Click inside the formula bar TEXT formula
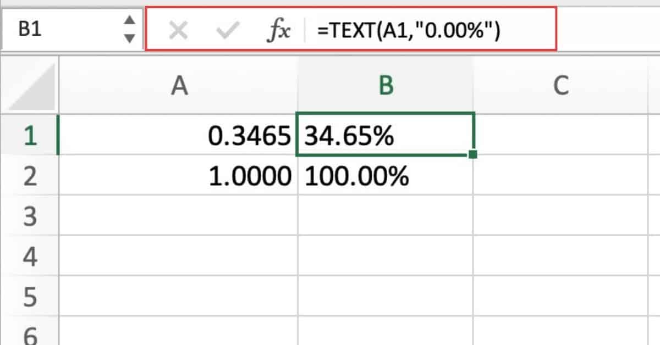Image resolution: width=660 pixels, height=345 pixels. tap(410, 32)
